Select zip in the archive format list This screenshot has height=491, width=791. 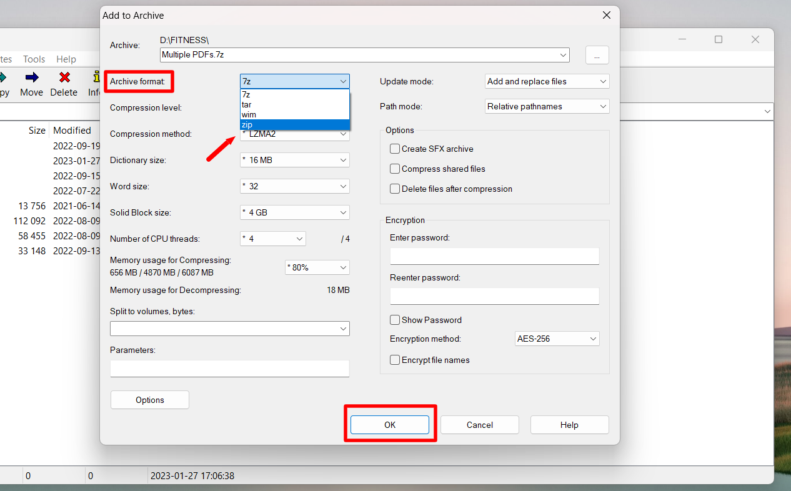pos(295,125)
